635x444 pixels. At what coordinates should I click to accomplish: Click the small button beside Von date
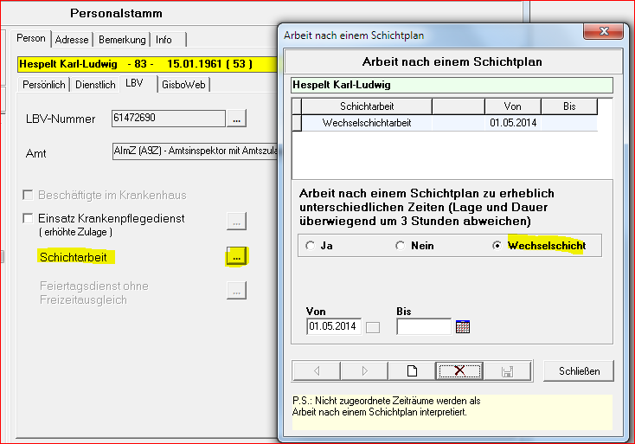[373, 327]
